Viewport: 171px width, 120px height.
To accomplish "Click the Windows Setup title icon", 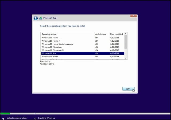I will (x=41, y=18).
